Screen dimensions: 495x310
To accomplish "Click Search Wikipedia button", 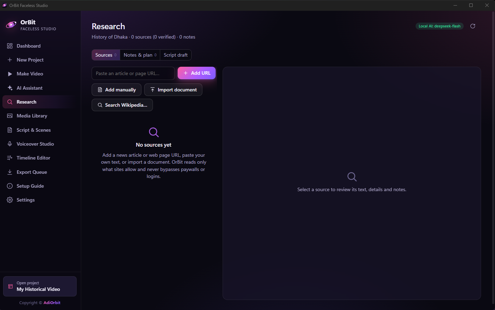I will [122, 105].
